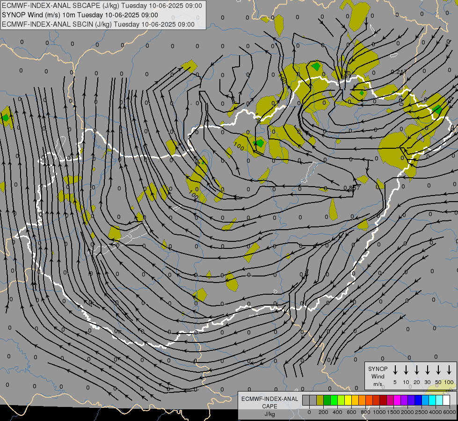Select the dark green CAPE legend swatch
The height and width of the screenshot is (421, 458).
click(x=327, y=400)
